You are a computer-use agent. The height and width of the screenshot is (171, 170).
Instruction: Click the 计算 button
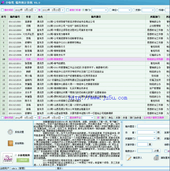coord(156,151)
